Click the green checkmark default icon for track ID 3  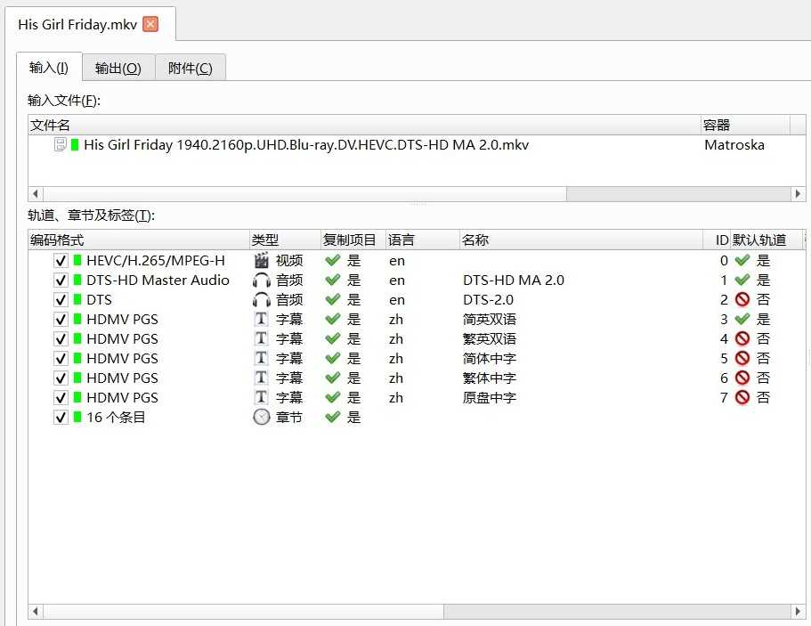[x=742, y=320]
